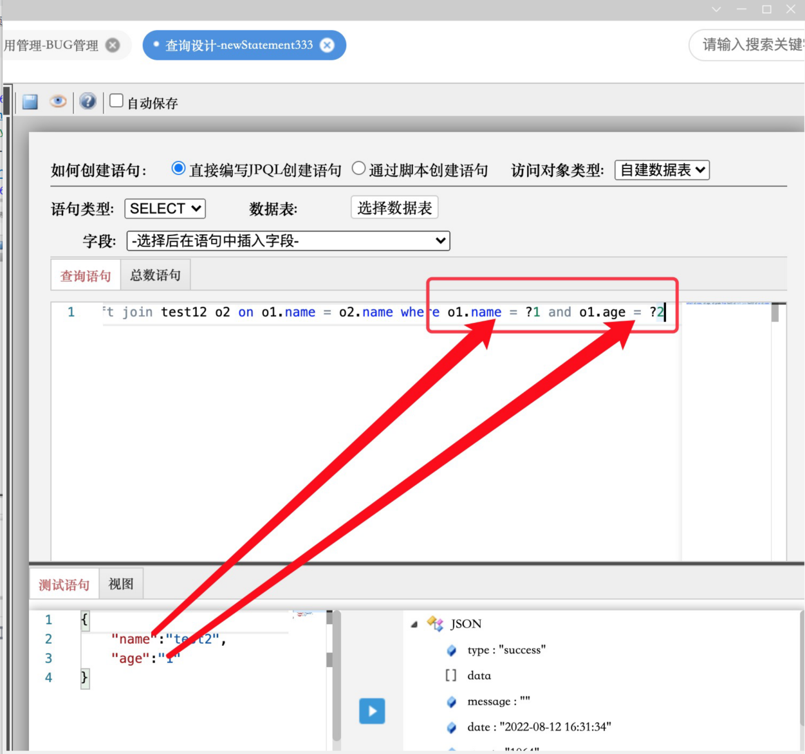This screenshot has height=754, width=805.
Task: Click the JSON root node icon
Action: click(435, 623)
